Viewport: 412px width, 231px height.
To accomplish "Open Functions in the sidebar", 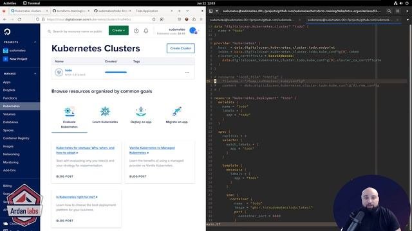I will click(10, 98).
